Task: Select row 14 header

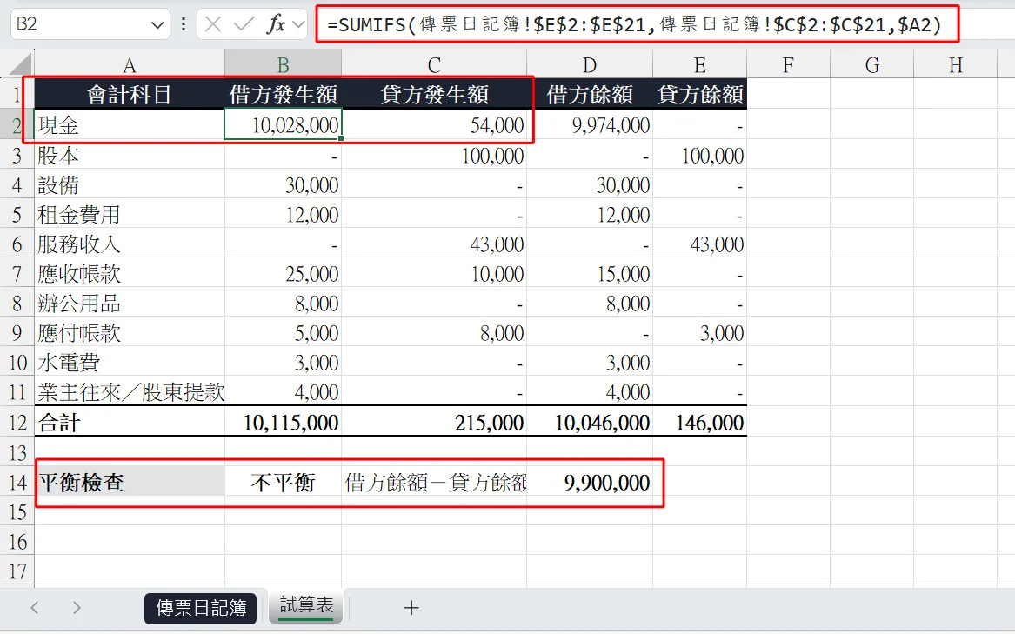Action: 17,483
